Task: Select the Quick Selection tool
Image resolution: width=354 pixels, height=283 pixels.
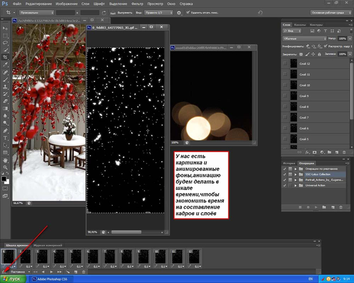Action: click(5, 50)
